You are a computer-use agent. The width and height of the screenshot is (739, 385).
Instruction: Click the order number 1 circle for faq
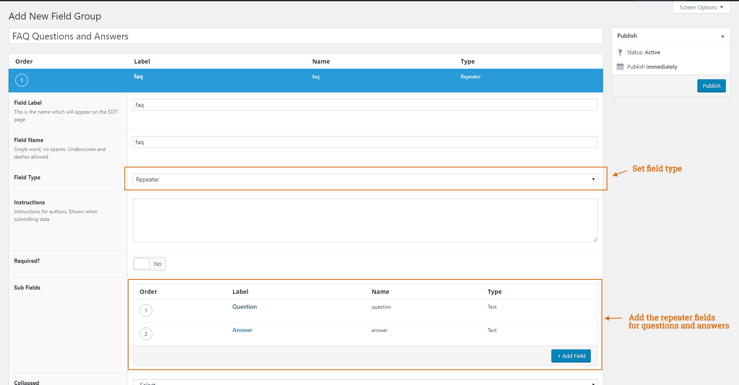pyautogui.click(x=22, y=80)
